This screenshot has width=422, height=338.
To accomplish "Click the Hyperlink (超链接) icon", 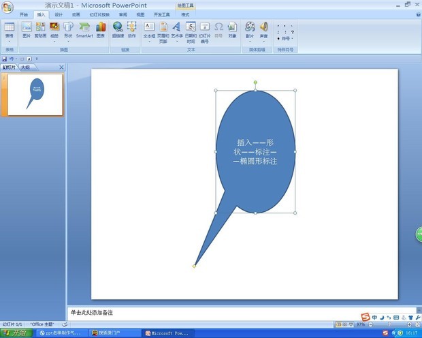I will [x=118, y=30].
